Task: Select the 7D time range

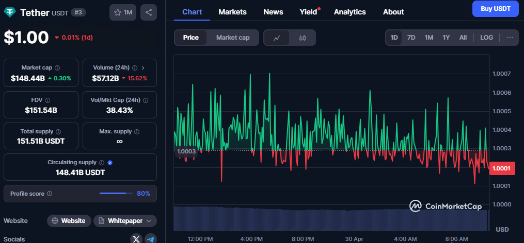Action: pyautogui.click(x=411, y=38)
